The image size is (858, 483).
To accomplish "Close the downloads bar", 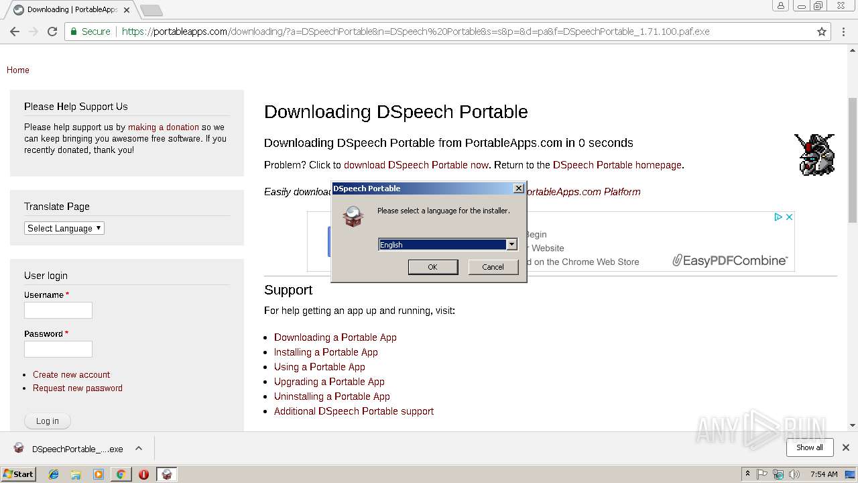I will 846,447.
